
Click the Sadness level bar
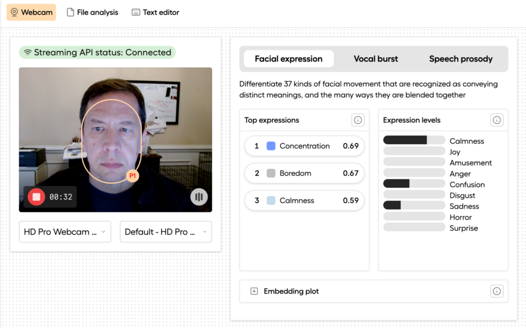tap(414, 205)
